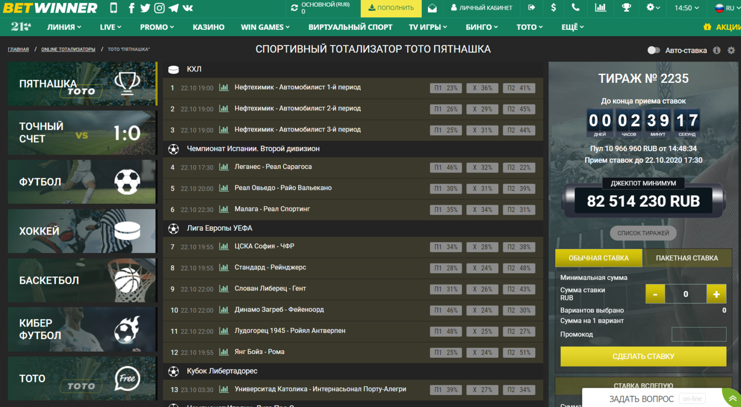The width and height of the screenshot is (741, 407).
Task: Open stats chart for ЦСКА София - ЧФР
Action: tap(224, 246)
